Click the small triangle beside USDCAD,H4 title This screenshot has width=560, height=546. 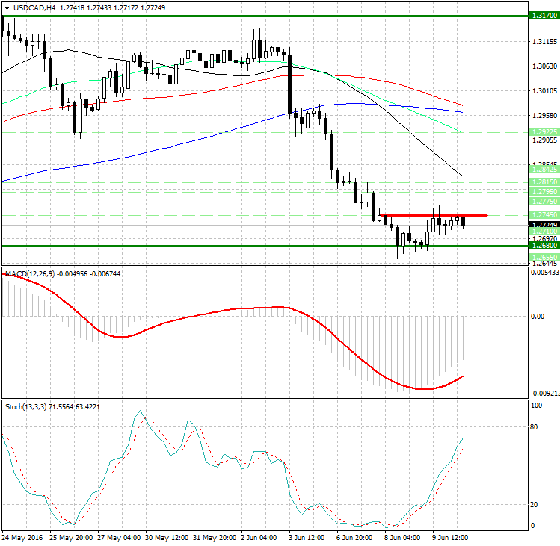6,7
